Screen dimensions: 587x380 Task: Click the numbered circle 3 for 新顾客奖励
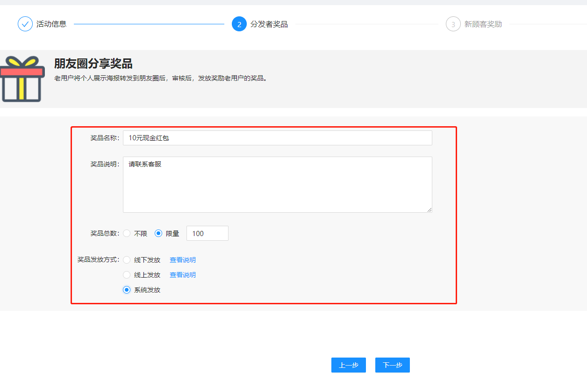coord(453,23)
